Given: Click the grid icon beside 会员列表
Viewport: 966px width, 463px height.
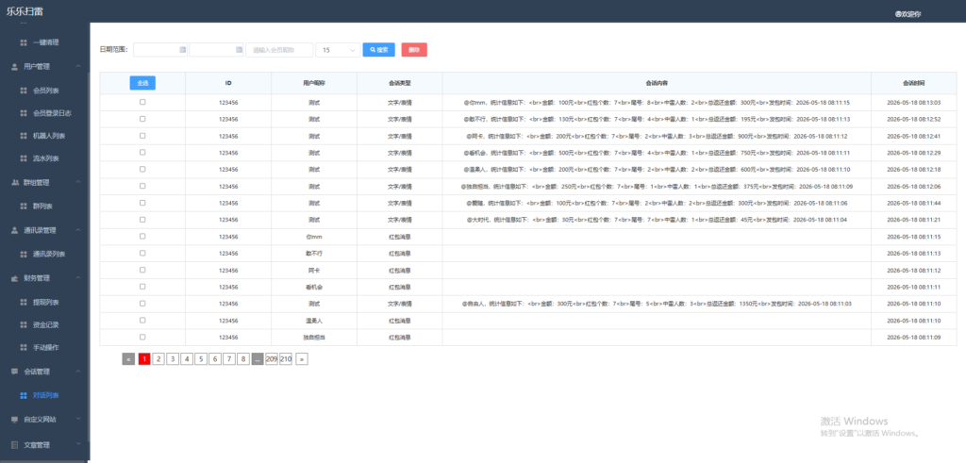Looking at the screenshot, I should [x=24, y=91].
